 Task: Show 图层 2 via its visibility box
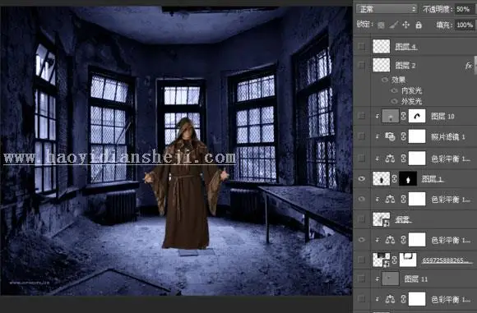[361, 66]
